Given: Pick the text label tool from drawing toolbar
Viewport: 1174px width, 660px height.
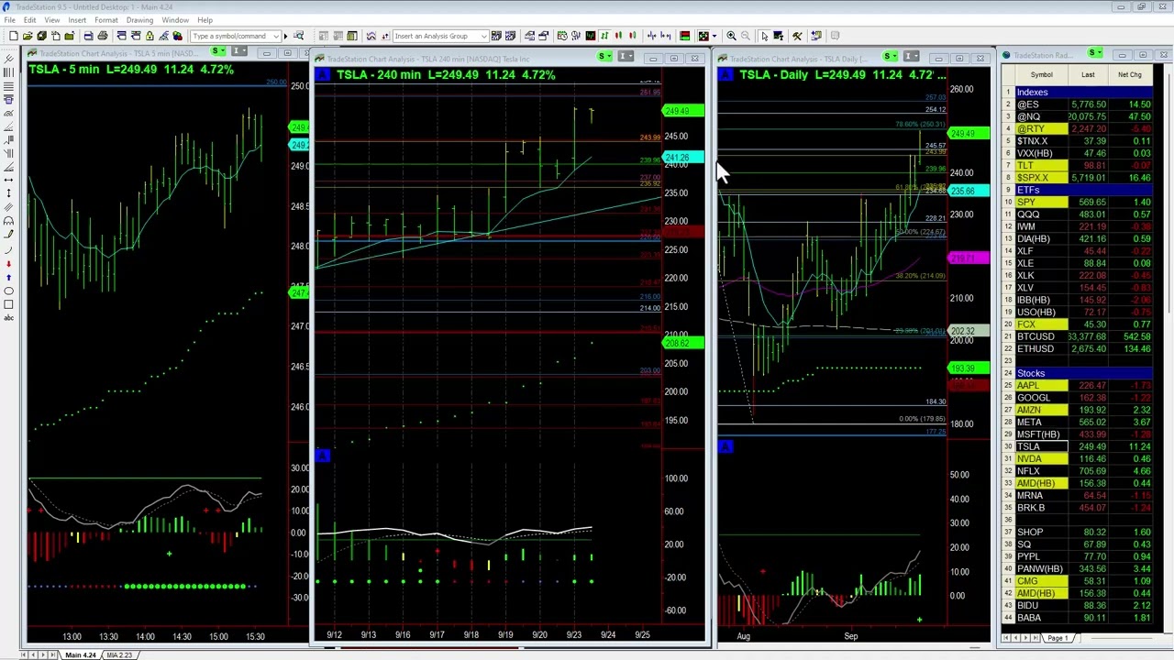Looking at the screenshot, I should pos(9,318).
